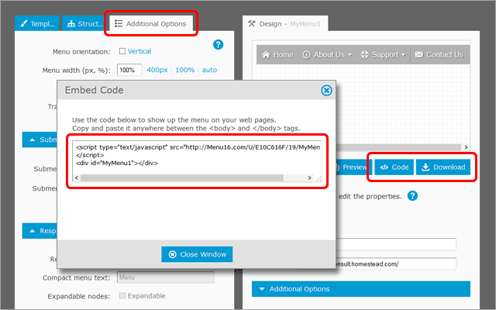Set menu width to 100% link

184,70
